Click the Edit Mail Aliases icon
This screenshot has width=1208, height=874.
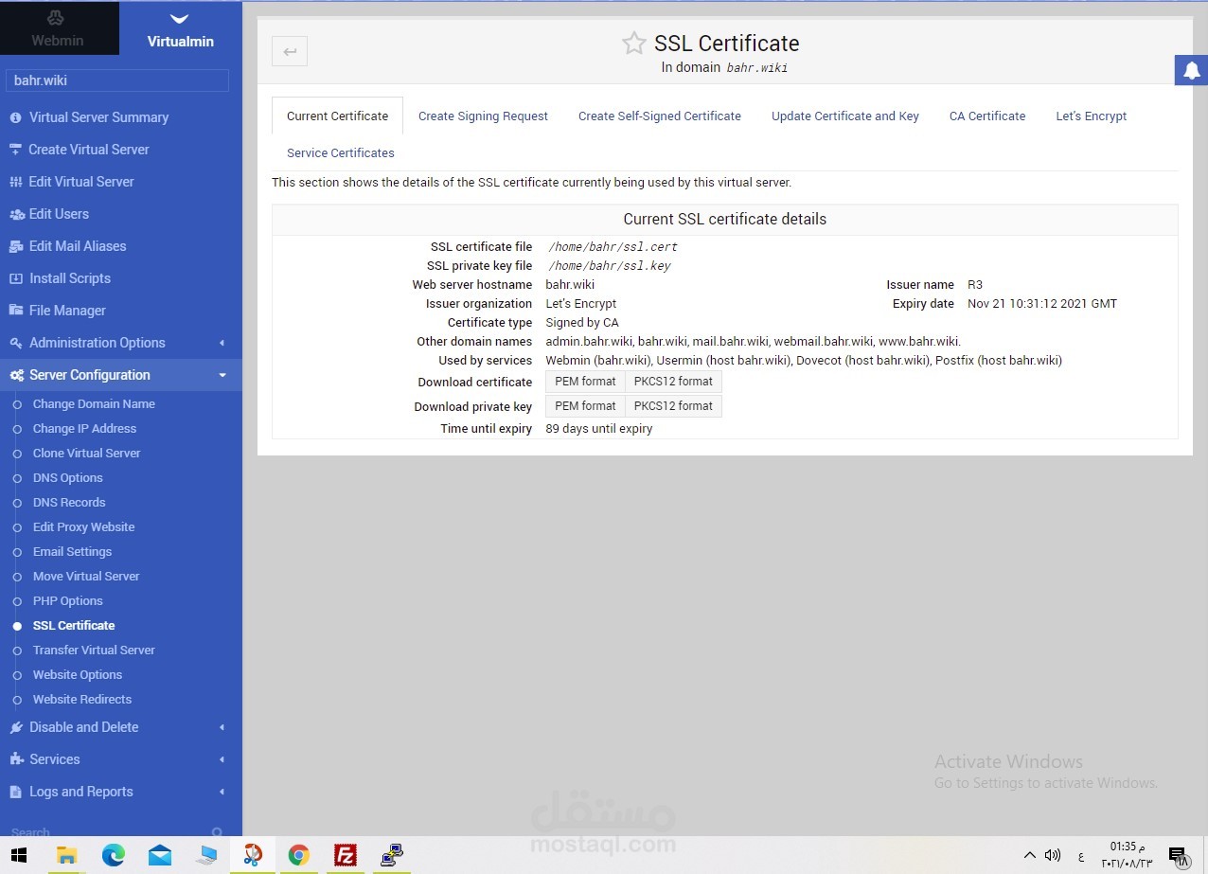(x=16, y=246)
